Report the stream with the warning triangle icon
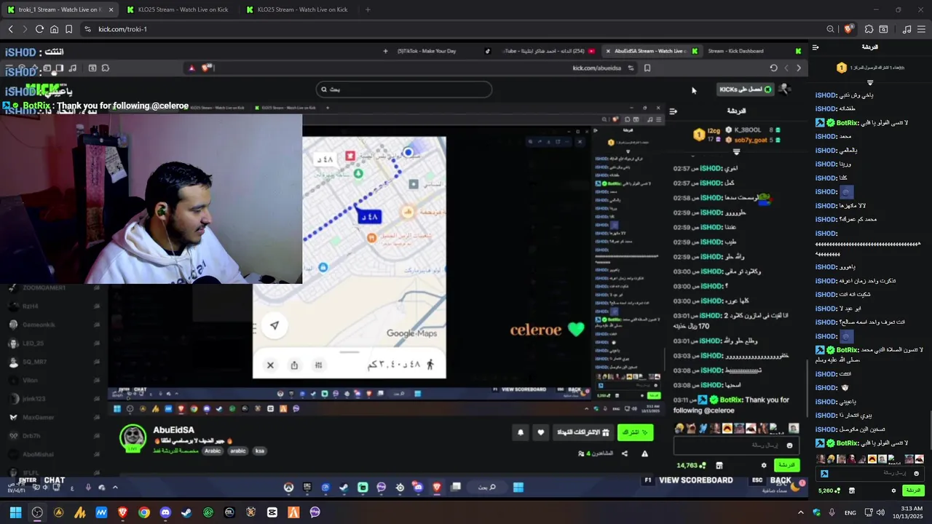 point(644,453)
